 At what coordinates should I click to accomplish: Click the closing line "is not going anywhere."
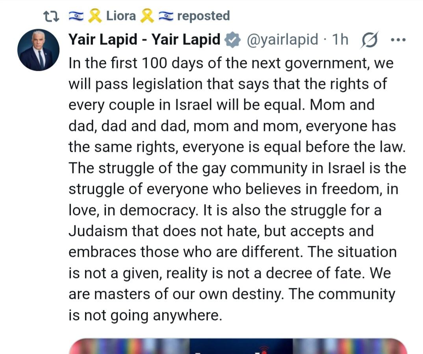click(145, 315)
